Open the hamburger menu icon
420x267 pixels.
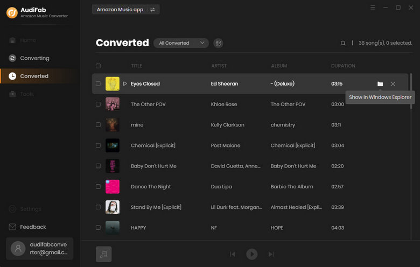[x=373, y=8]
